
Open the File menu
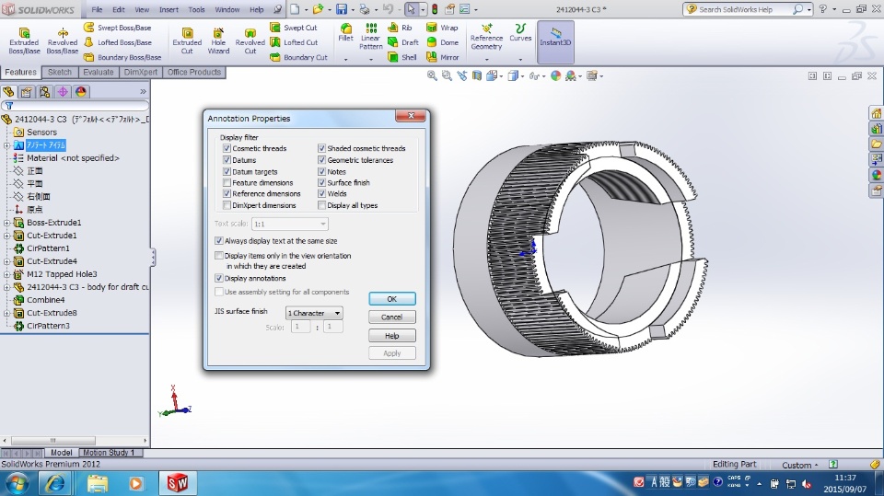[x=97, y=9]
